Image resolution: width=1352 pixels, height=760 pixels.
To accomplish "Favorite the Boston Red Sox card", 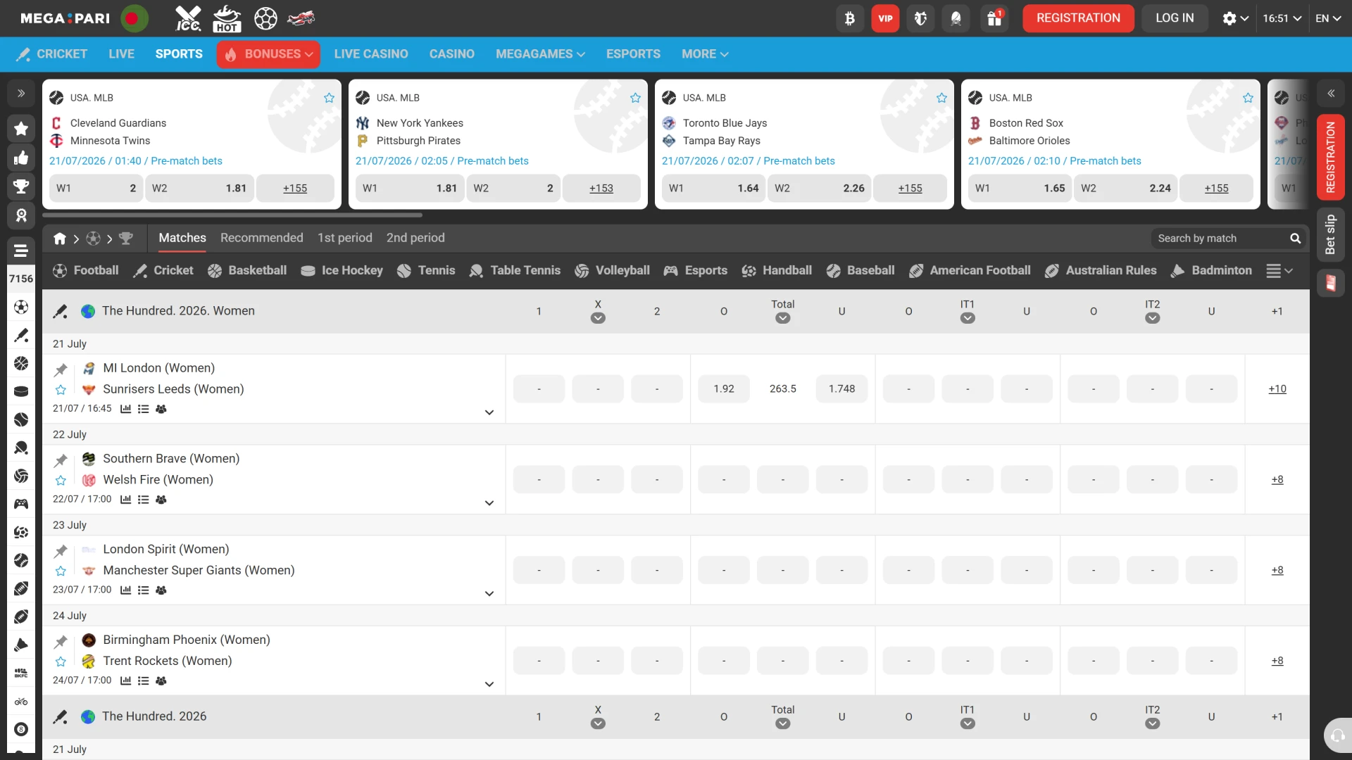I will 1248,98.
